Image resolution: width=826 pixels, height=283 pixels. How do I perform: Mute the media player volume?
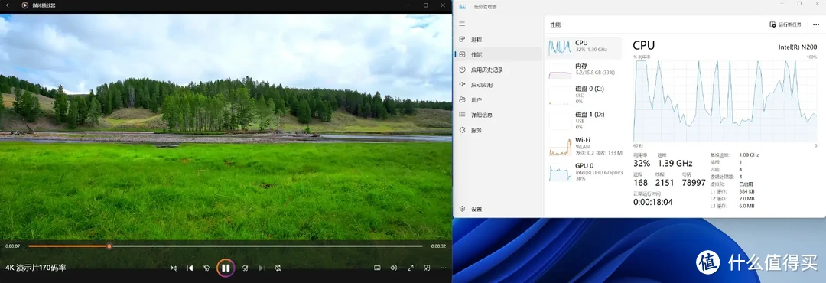click(394, 268)
